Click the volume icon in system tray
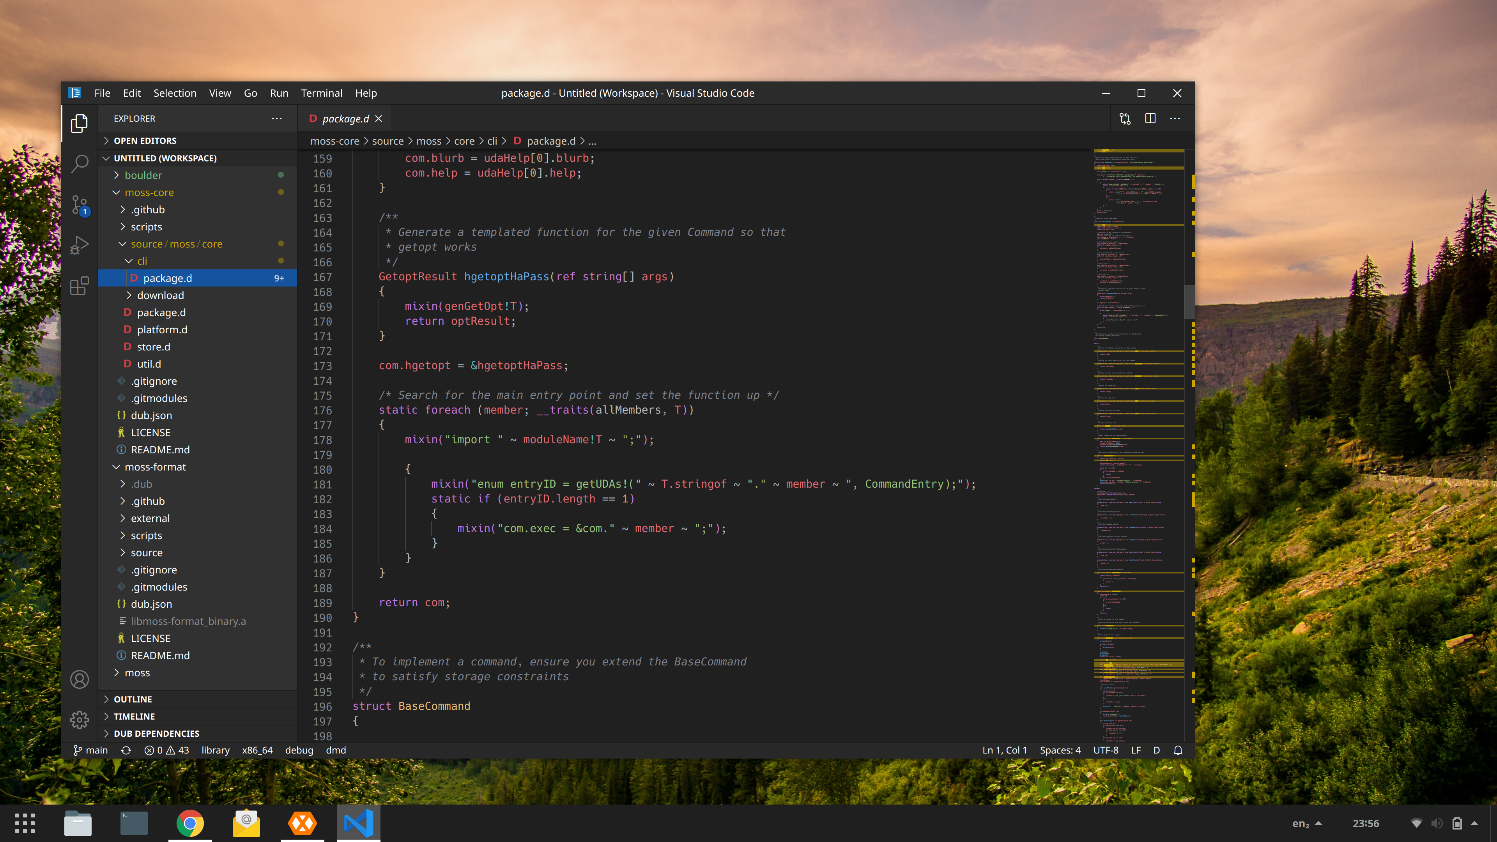The image size is (1497, 842). click(x=1437, y=823)
